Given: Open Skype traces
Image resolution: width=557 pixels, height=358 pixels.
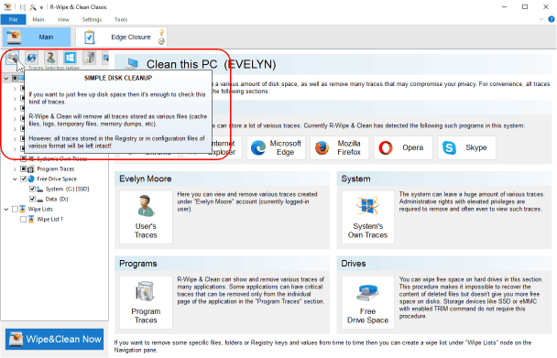Looking at the screenshot, I should coord(466,147).
